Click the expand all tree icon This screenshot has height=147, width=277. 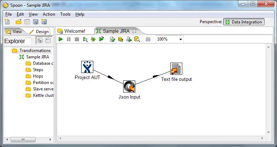(40, 41)
